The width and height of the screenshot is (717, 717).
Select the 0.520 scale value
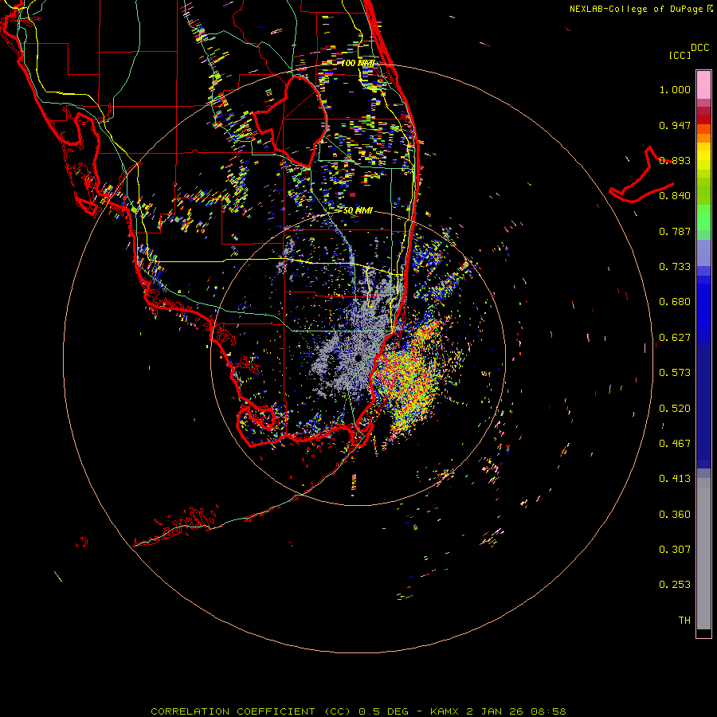pyautogui.click(x=675, y=409)
